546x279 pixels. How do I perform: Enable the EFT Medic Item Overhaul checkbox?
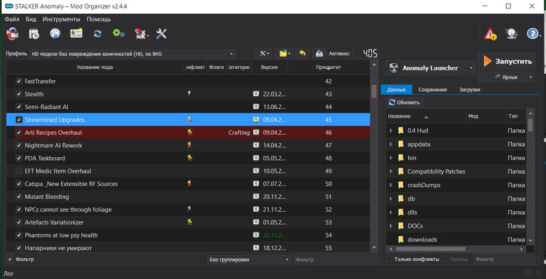[x=19, y=171]
